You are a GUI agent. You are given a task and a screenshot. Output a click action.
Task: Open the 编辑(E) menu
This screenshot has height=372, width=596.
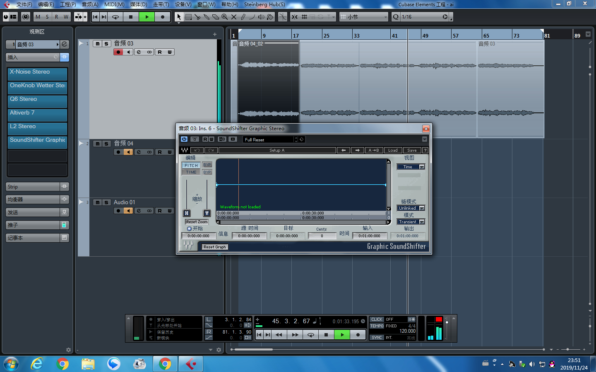point(46,5)
